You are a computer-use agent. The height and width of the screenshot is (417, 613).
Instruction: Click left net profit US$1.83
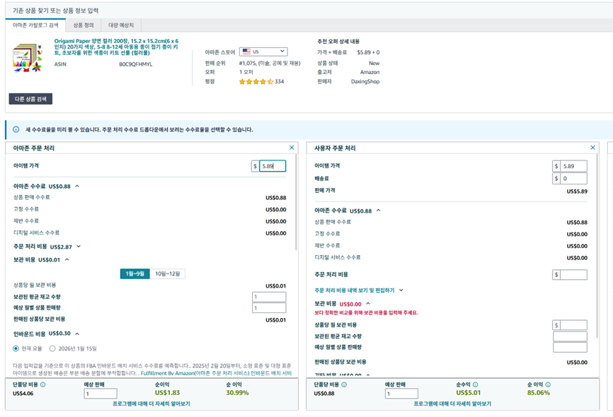point(167,393)
